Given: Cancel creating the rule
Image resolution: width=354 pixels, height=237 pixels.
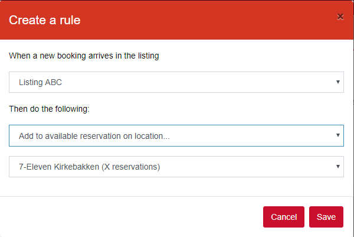Looking at the screenshot, I should (284, 217).
